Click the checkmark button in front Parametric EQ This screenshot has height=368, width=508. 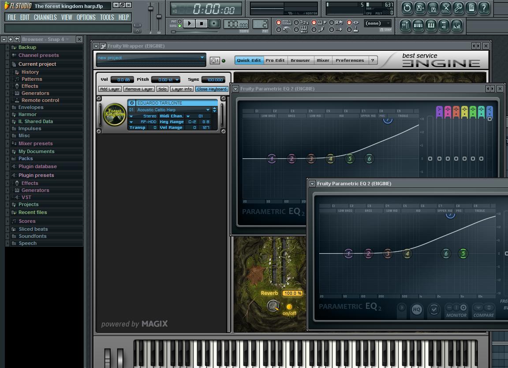coord(434,309)
